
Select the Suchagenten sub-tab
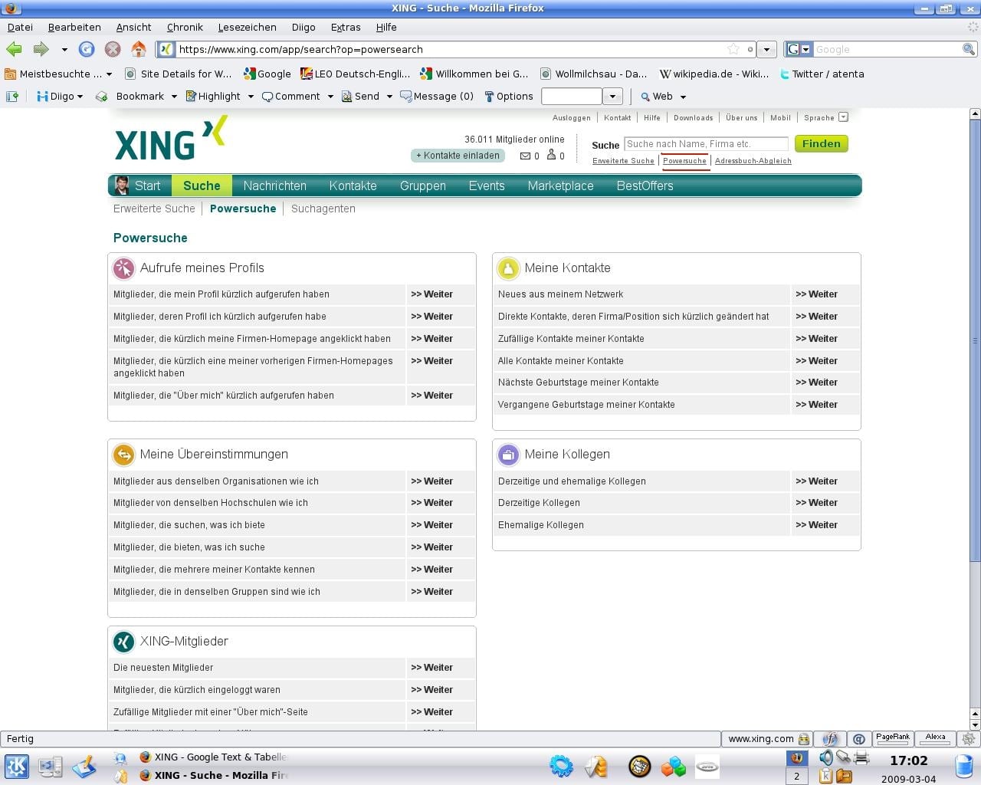(x=323, y=209)
